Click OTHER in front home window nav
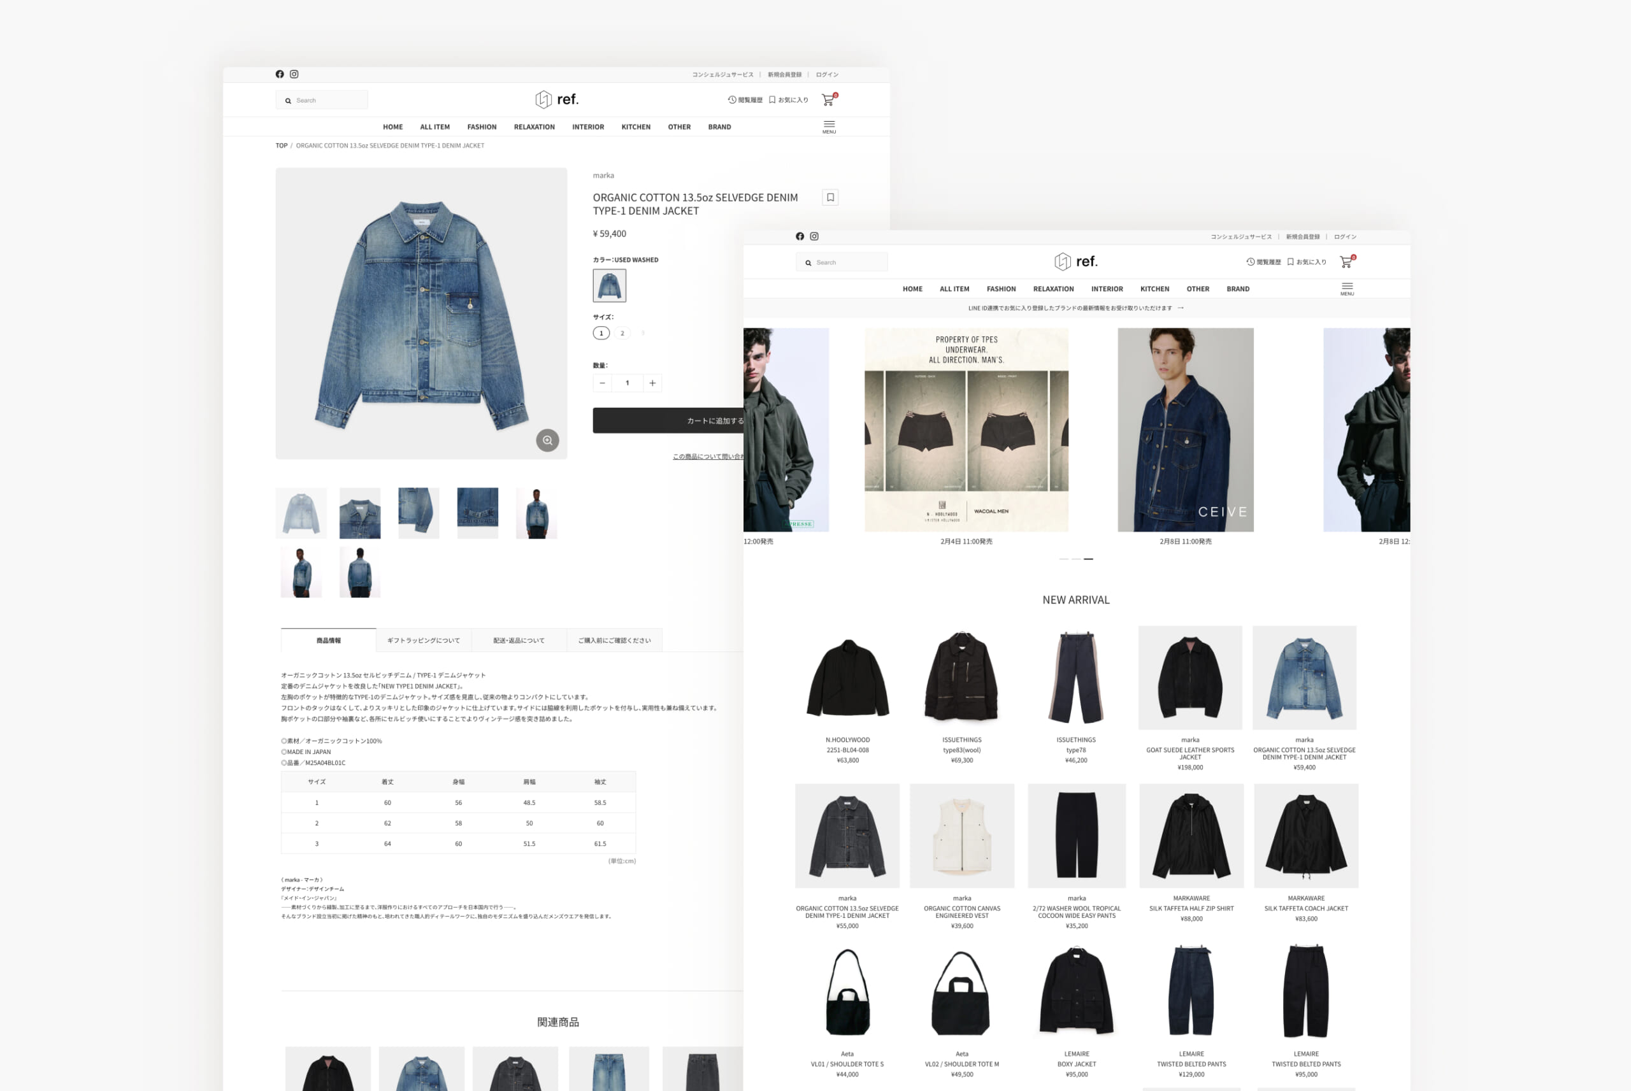The image size is (1631, 1091). [1198, 289]
